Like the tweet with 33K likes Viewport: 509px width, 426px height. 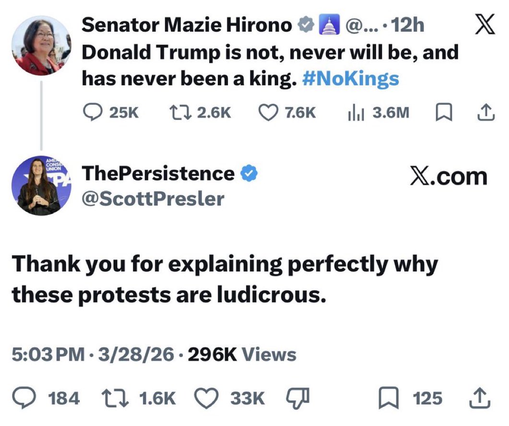click(x=207, y=398)
